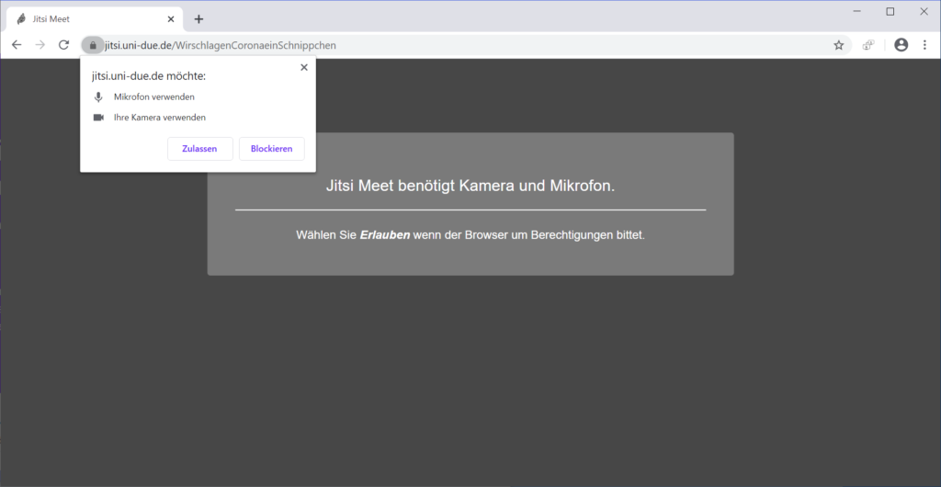This screenshot has width=941, height=487.
Task: Go forward with the forward arrow
Action: click(40, 45)
